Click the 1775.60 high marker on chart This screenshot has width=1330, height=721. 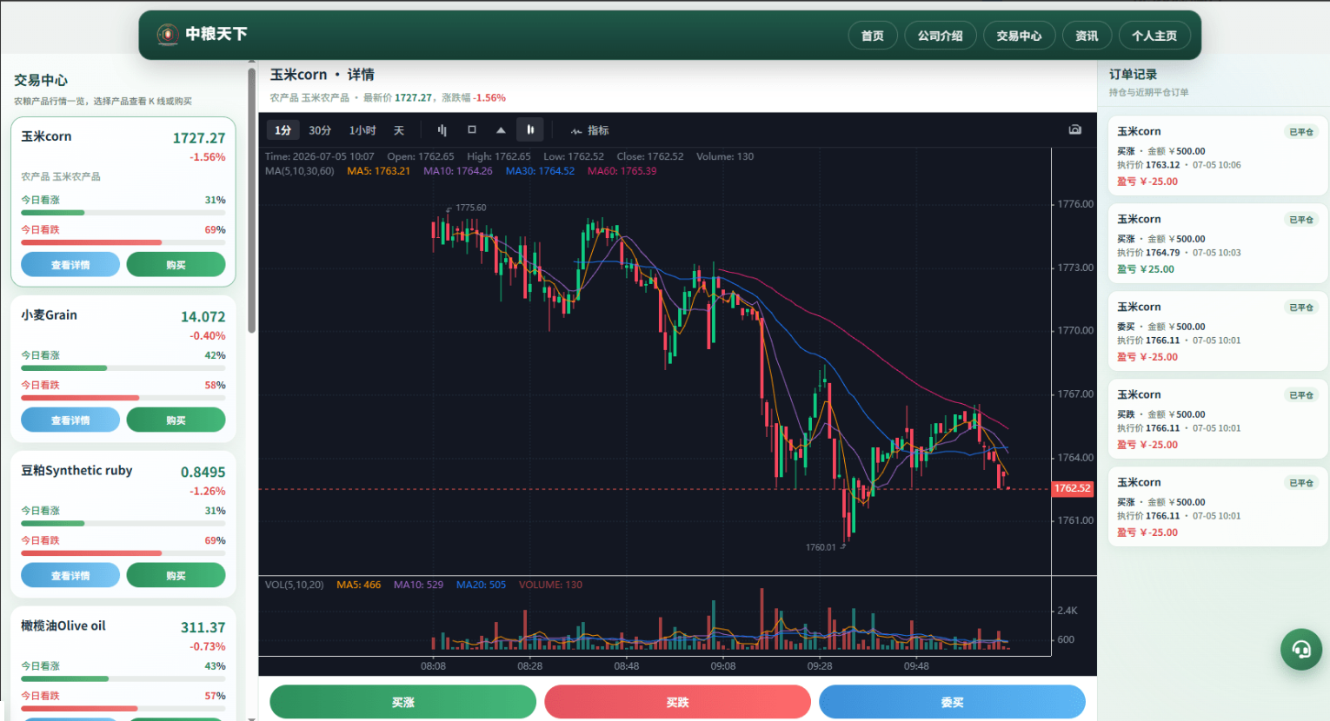[x=470, y=208]
